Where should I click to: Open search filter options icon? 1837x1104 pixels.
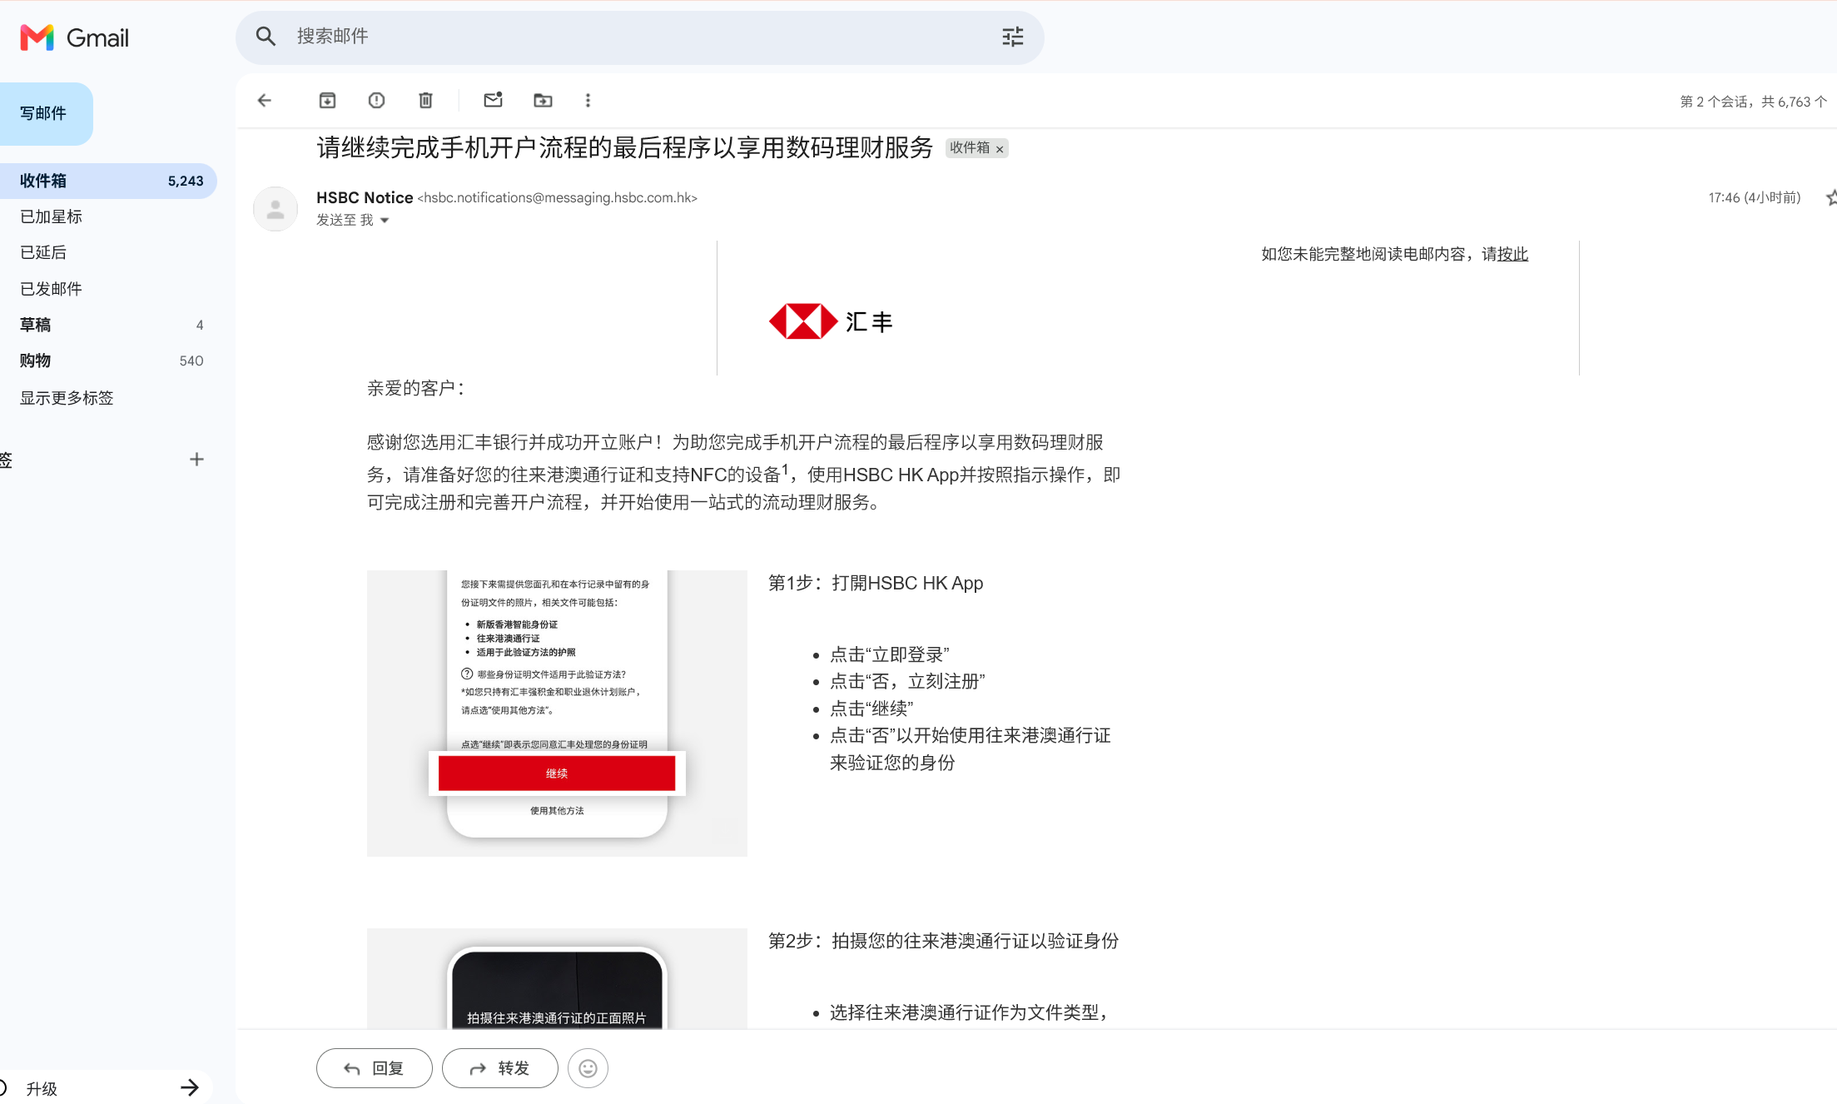(1012, 37)
